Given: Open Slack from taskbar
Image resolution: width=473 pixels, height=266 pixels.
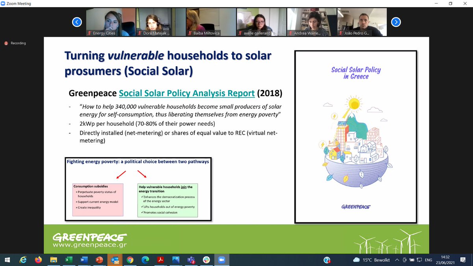Looking at the screenshot, I should 206,260.
